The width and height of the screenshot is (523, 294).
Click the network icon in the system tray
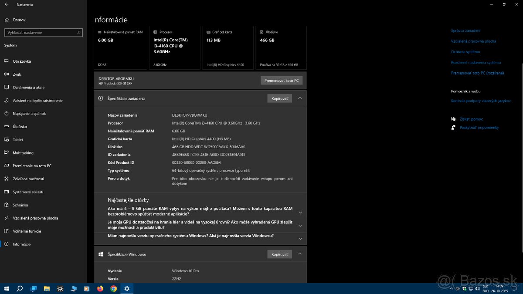point(471,288)
